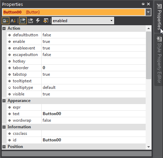Viewport: 163px width, 158px height.
Task: Switch to the Properties side tab
Action: (x=159, y=17)
